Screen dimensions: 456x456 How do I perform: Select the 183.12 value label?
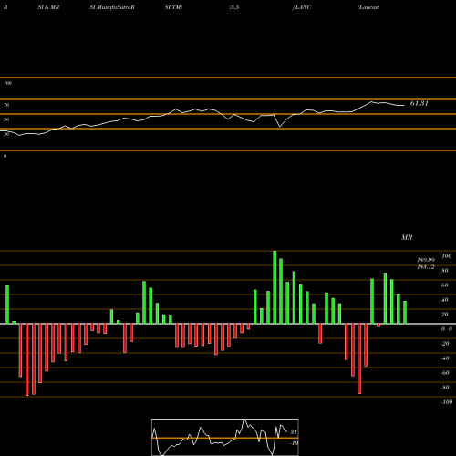(x=426, y=267)
